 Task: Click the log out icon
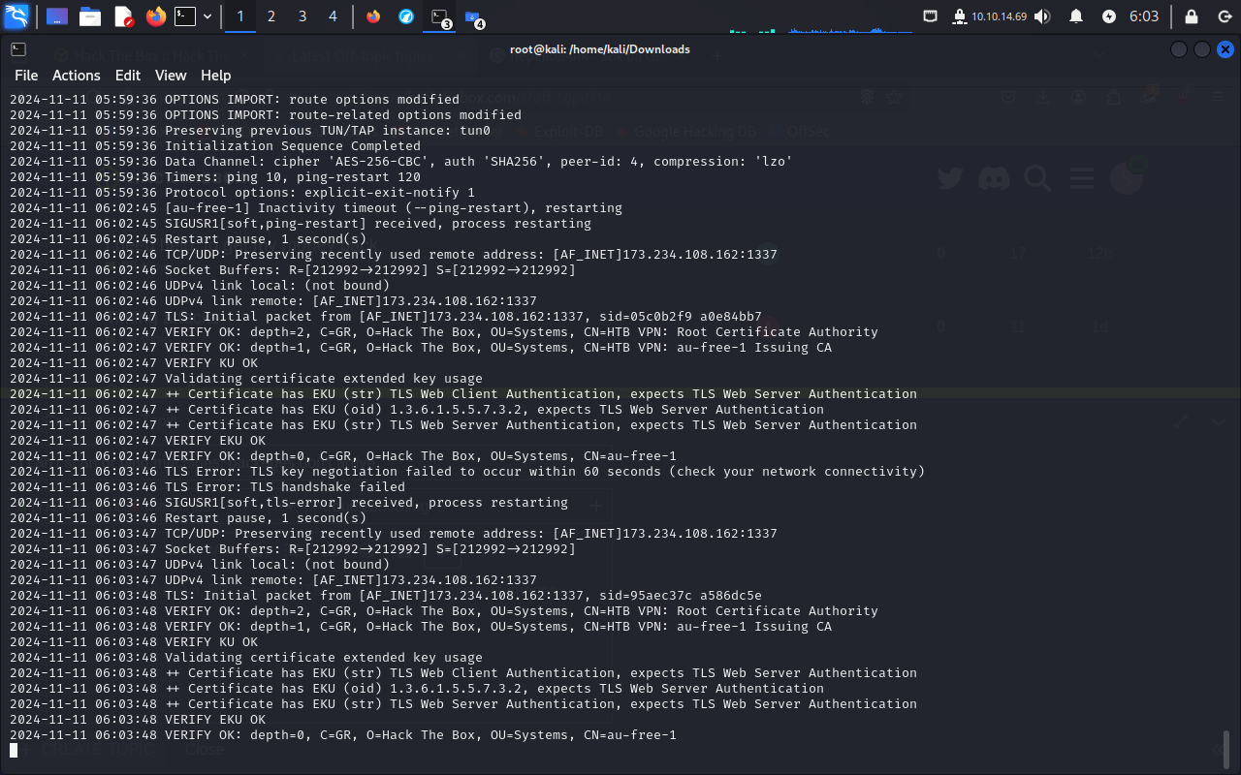[1225, 16]
